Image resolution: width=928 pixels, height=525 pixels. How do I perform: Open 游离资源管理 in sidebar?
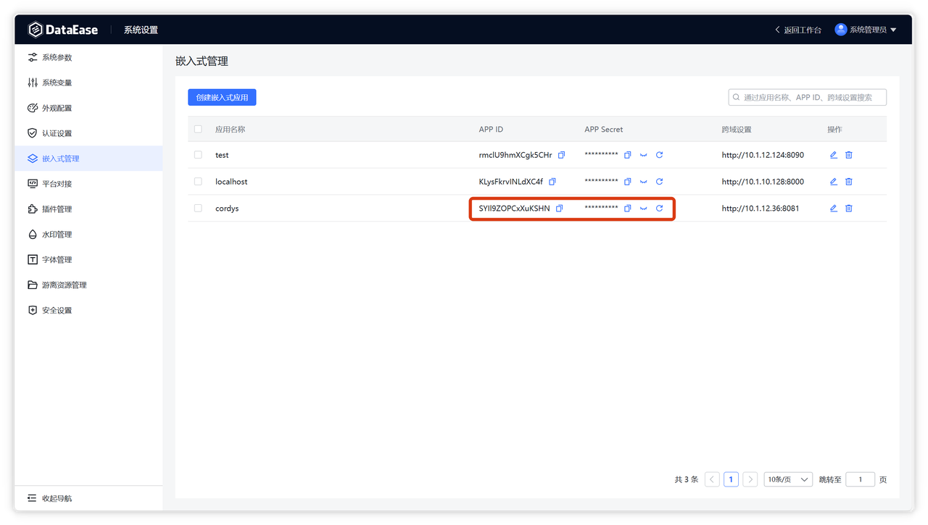pos(88,285)
